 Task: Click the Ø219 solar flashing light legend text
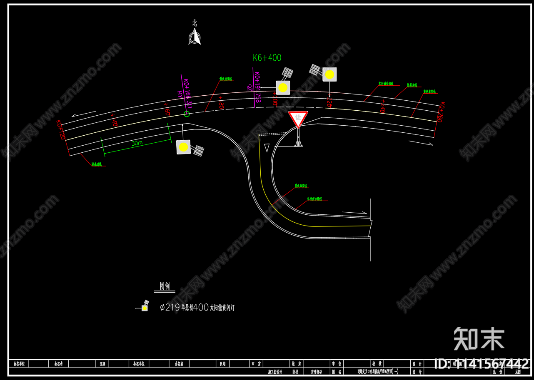tap(197, 308)
